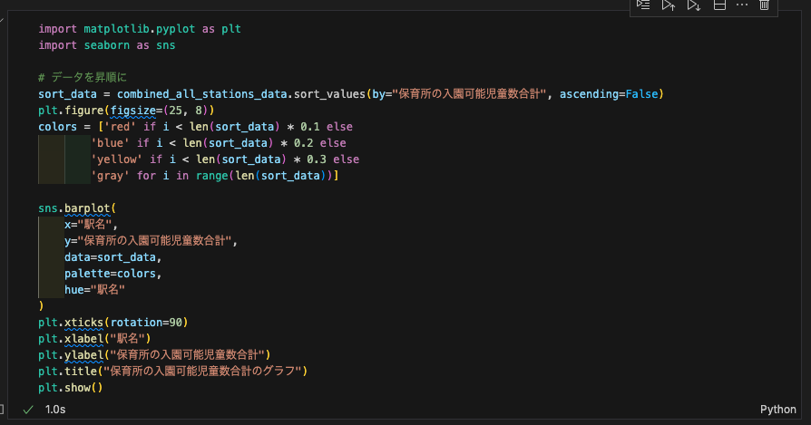811x425 pixels.
Task: Place cursor on 'sort_values' call
Action: click(329, 94)
